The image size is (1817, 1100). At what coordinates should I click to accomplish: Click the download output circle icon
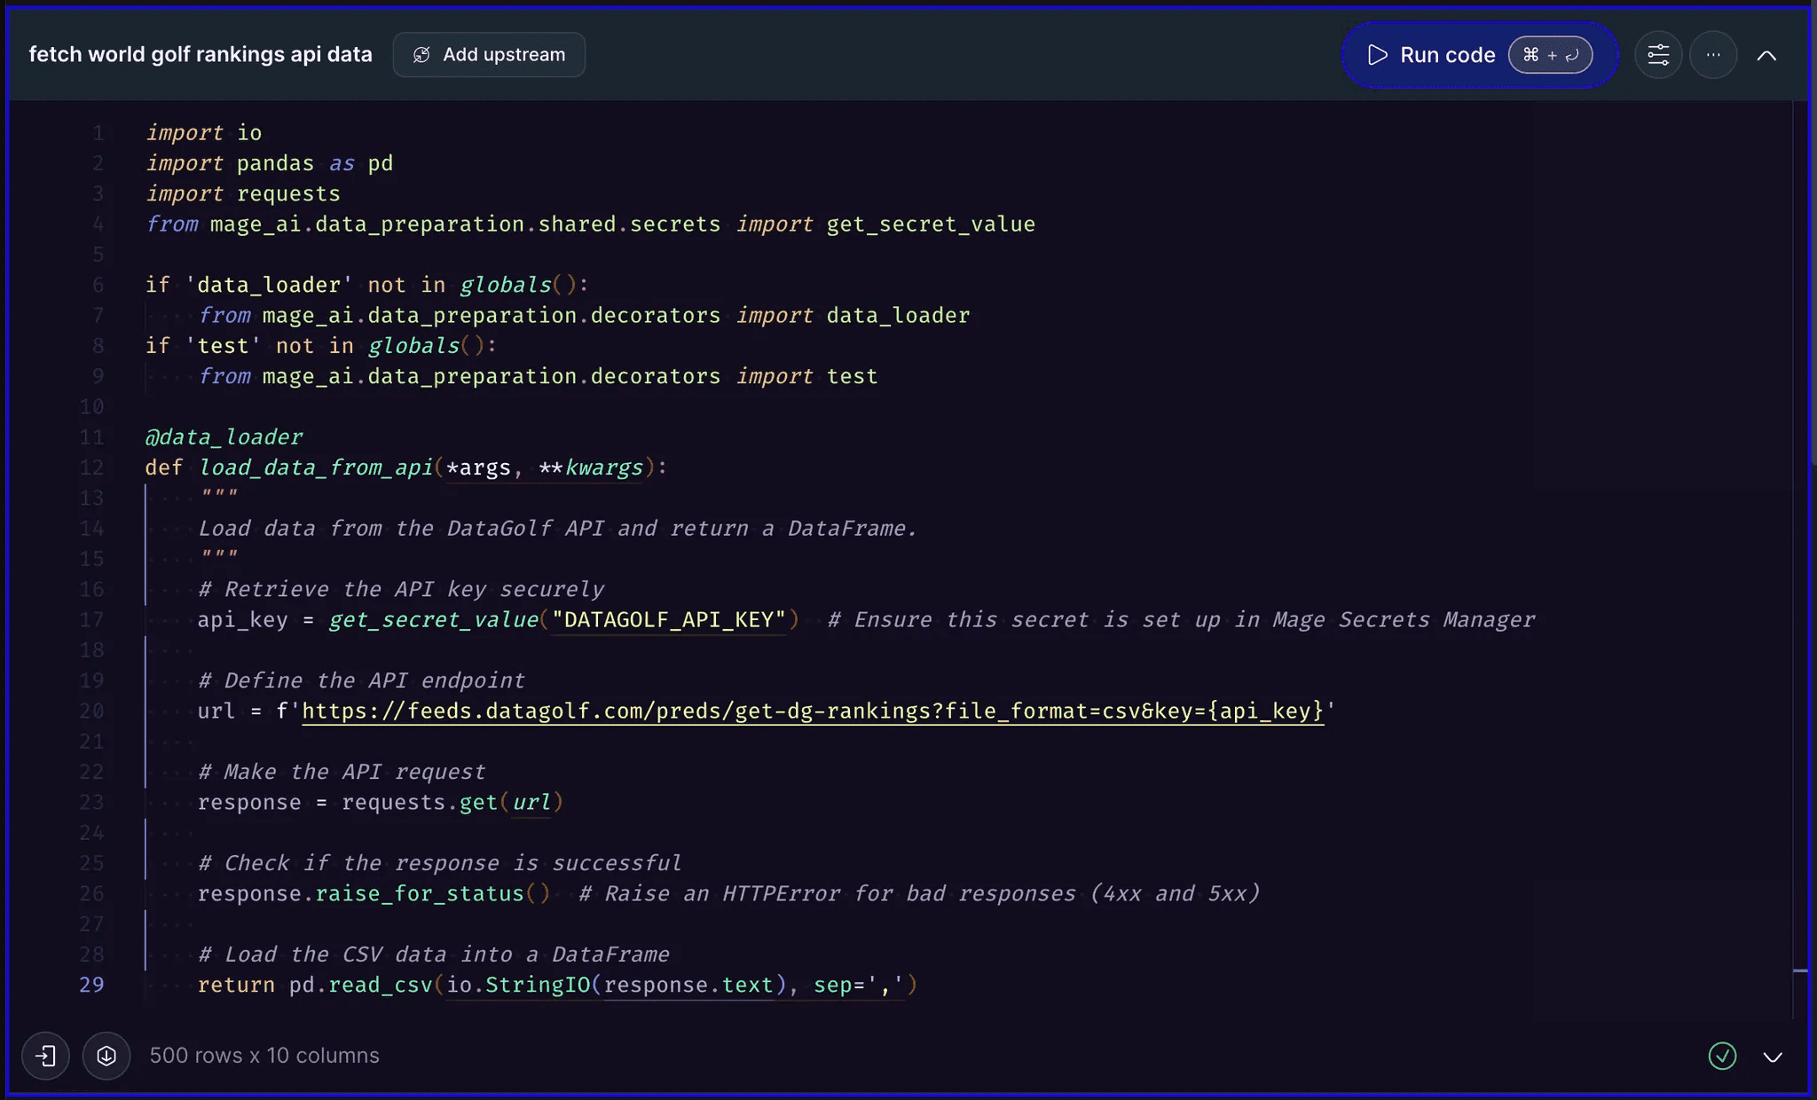point(106,1056)
